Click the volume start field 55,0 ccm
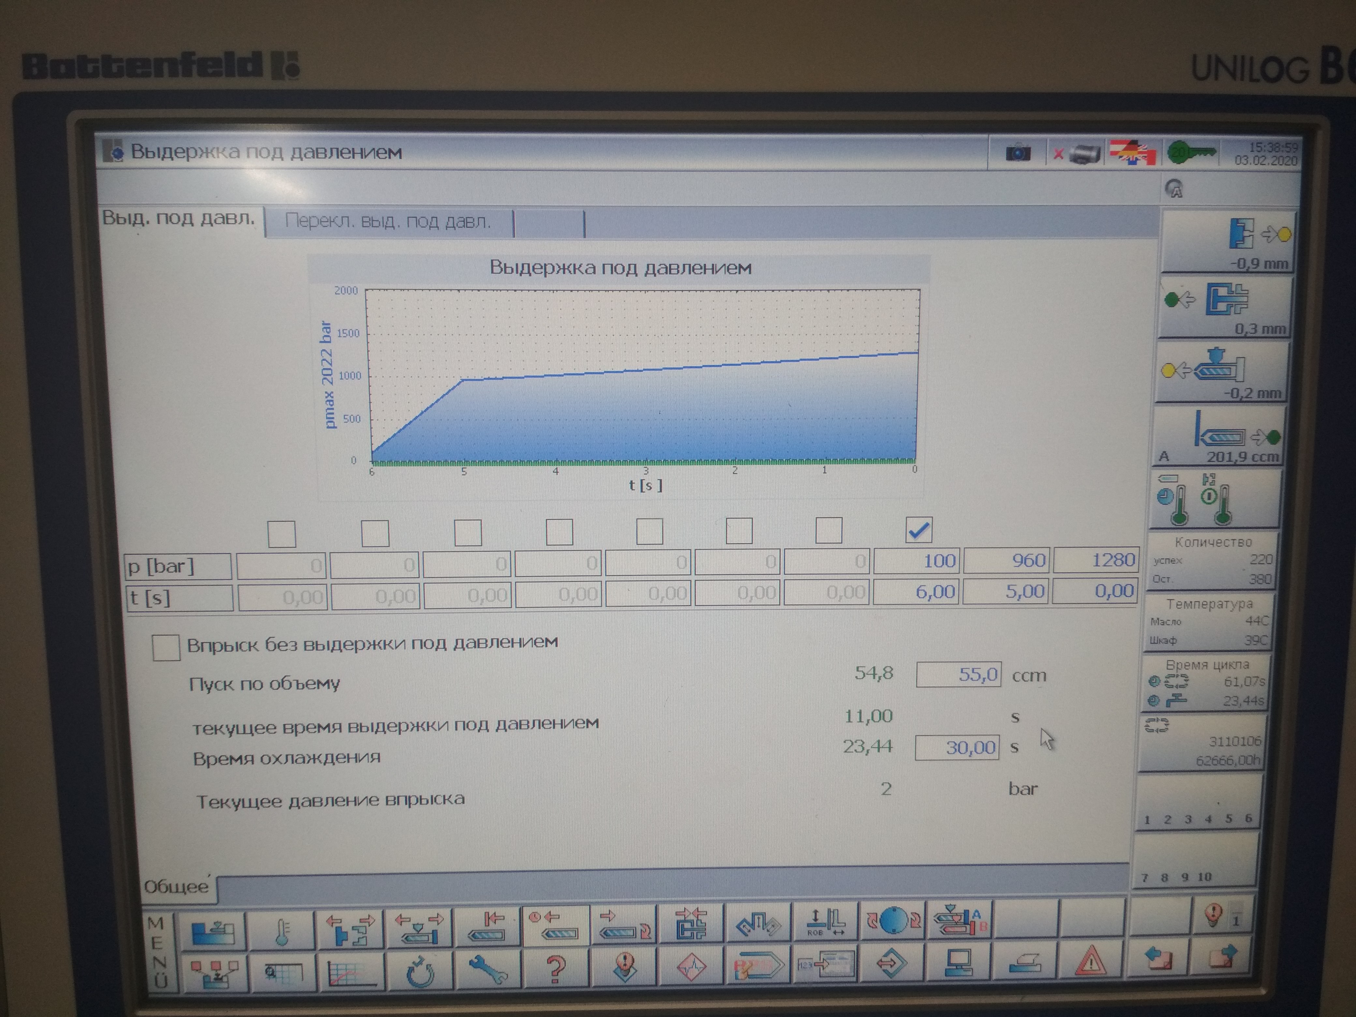 [959, 674]
